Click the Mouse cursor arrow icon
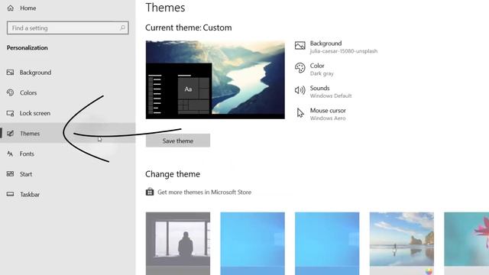The width and height of the screenshot is (489, 275). click(300, 113)
